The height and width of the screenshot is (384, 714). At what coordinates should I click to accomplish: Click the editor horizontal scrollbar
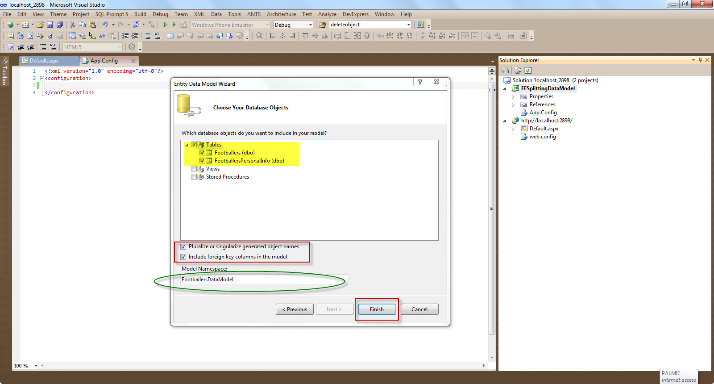[263, 365]
